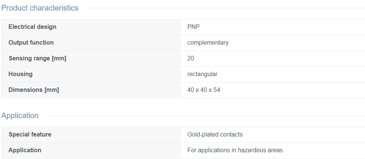Click the divider line beside Product characteristics
This screenshot has height=159, width=365.
pyautogui.click(x=226, y=8)
